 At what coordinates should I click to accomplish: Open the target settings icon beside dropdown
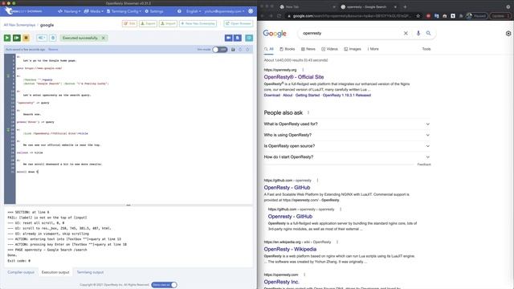tap(53, 38)
